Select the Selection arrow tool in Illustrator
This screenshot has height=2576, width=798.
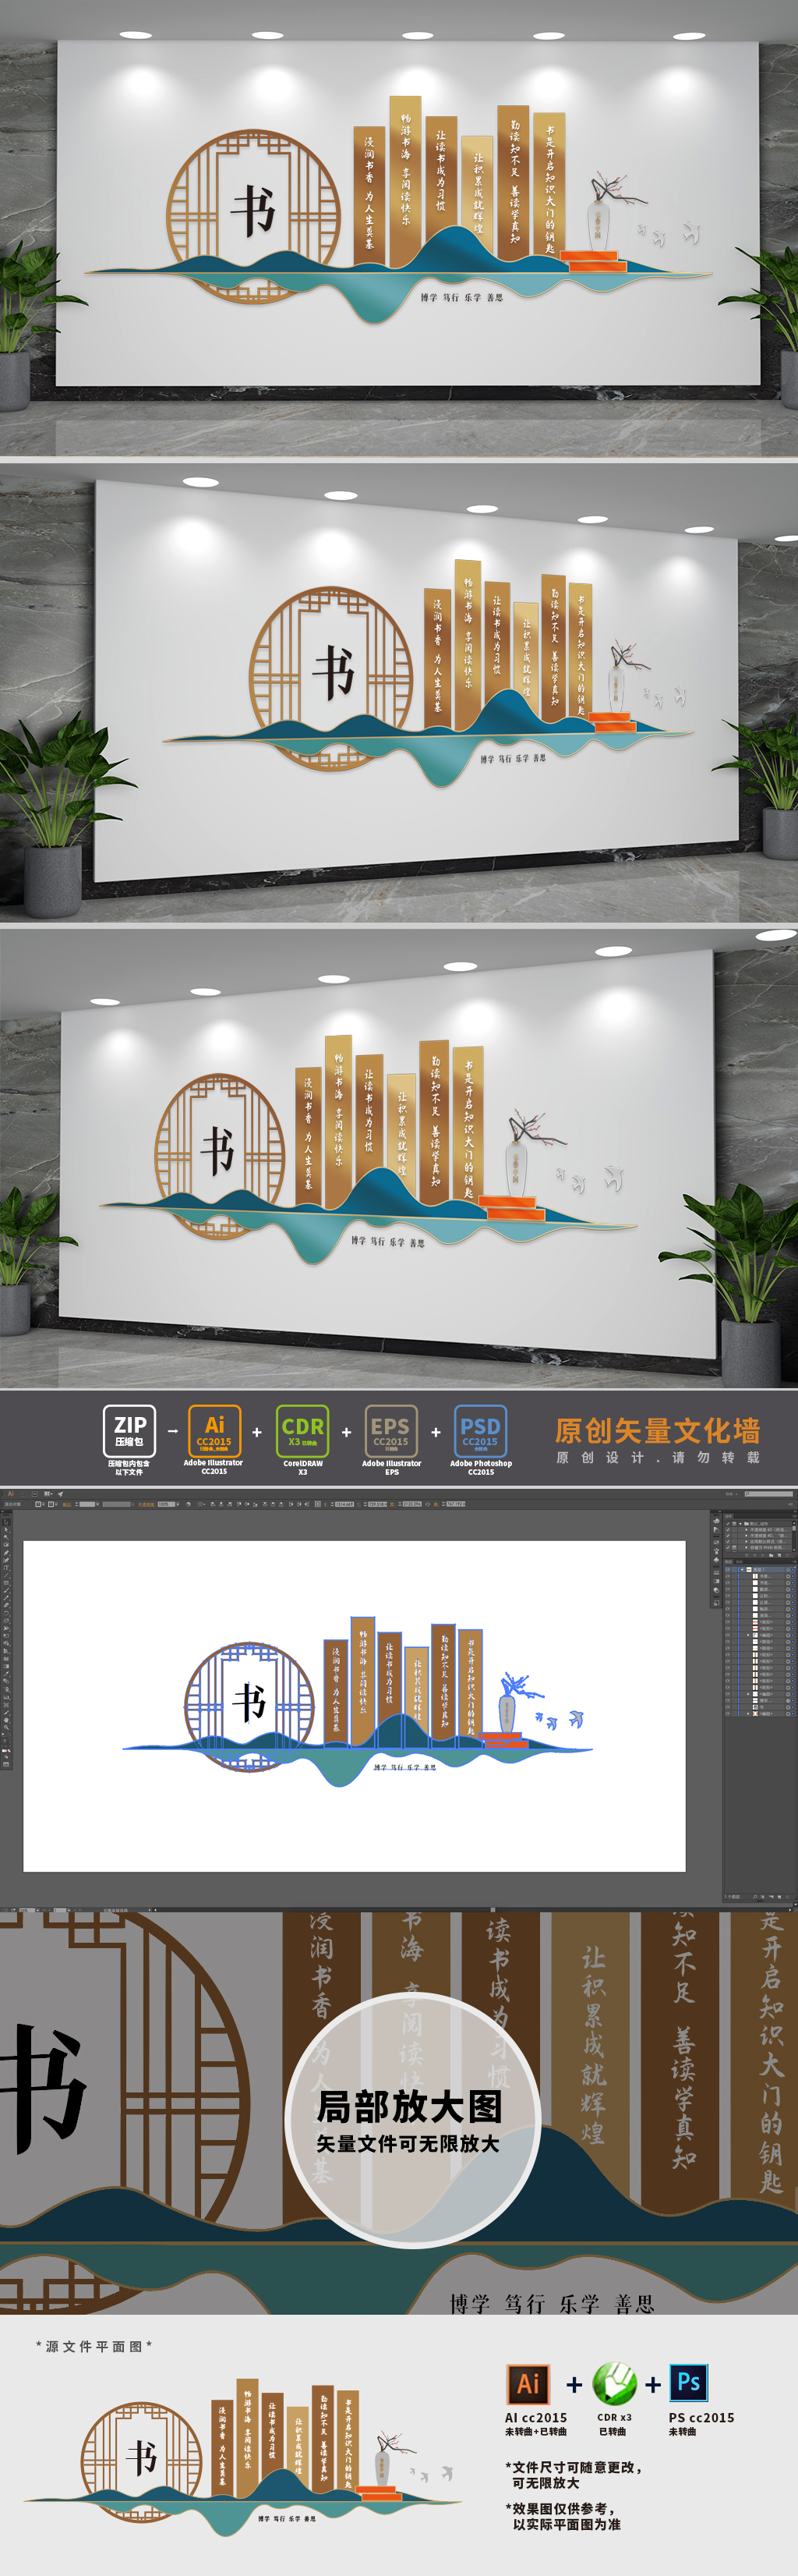pyautogui.click(x=6, y=1522)
